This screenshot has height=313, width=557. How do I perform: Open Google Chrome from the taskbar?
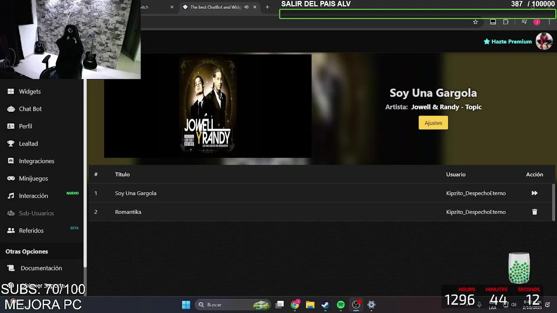pyautogui.click(x=295, y=305)
